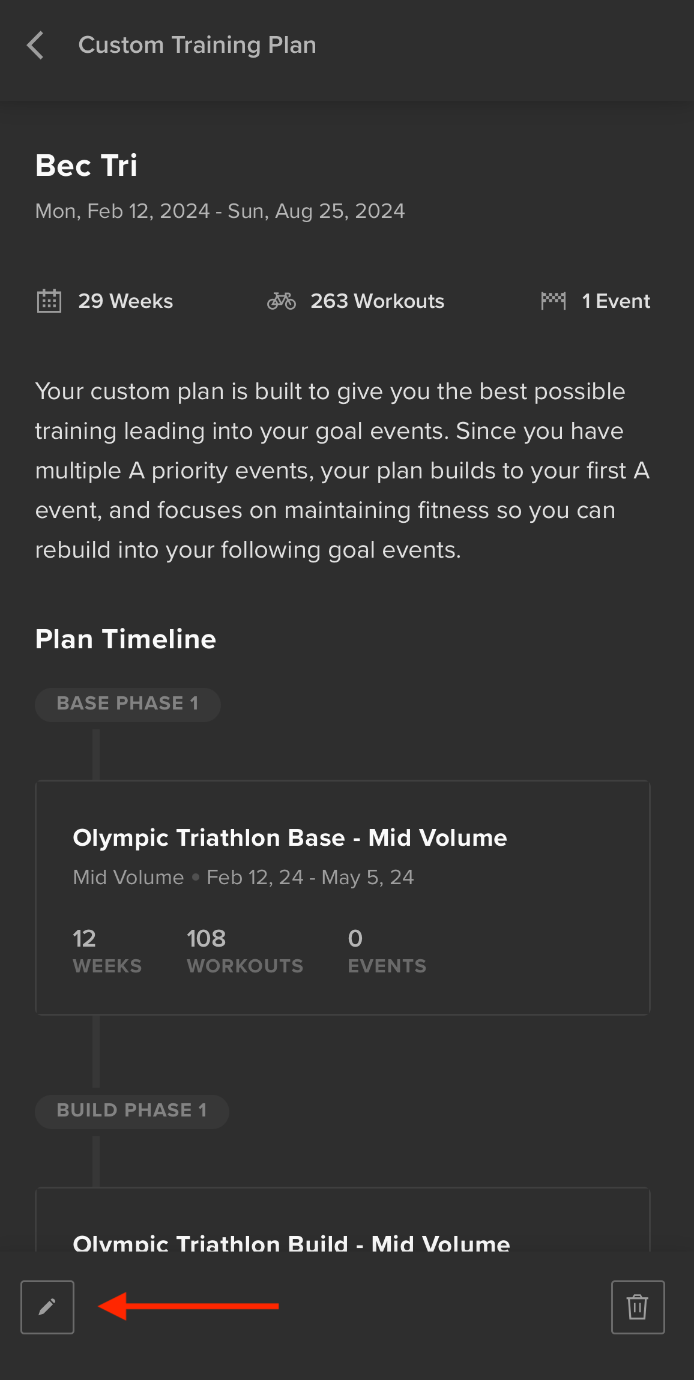The width and height of the screenshot is (694, 1380).
Task: Tap the calendar icon beside 29 Weeks
Action: [x=49, y=301]
